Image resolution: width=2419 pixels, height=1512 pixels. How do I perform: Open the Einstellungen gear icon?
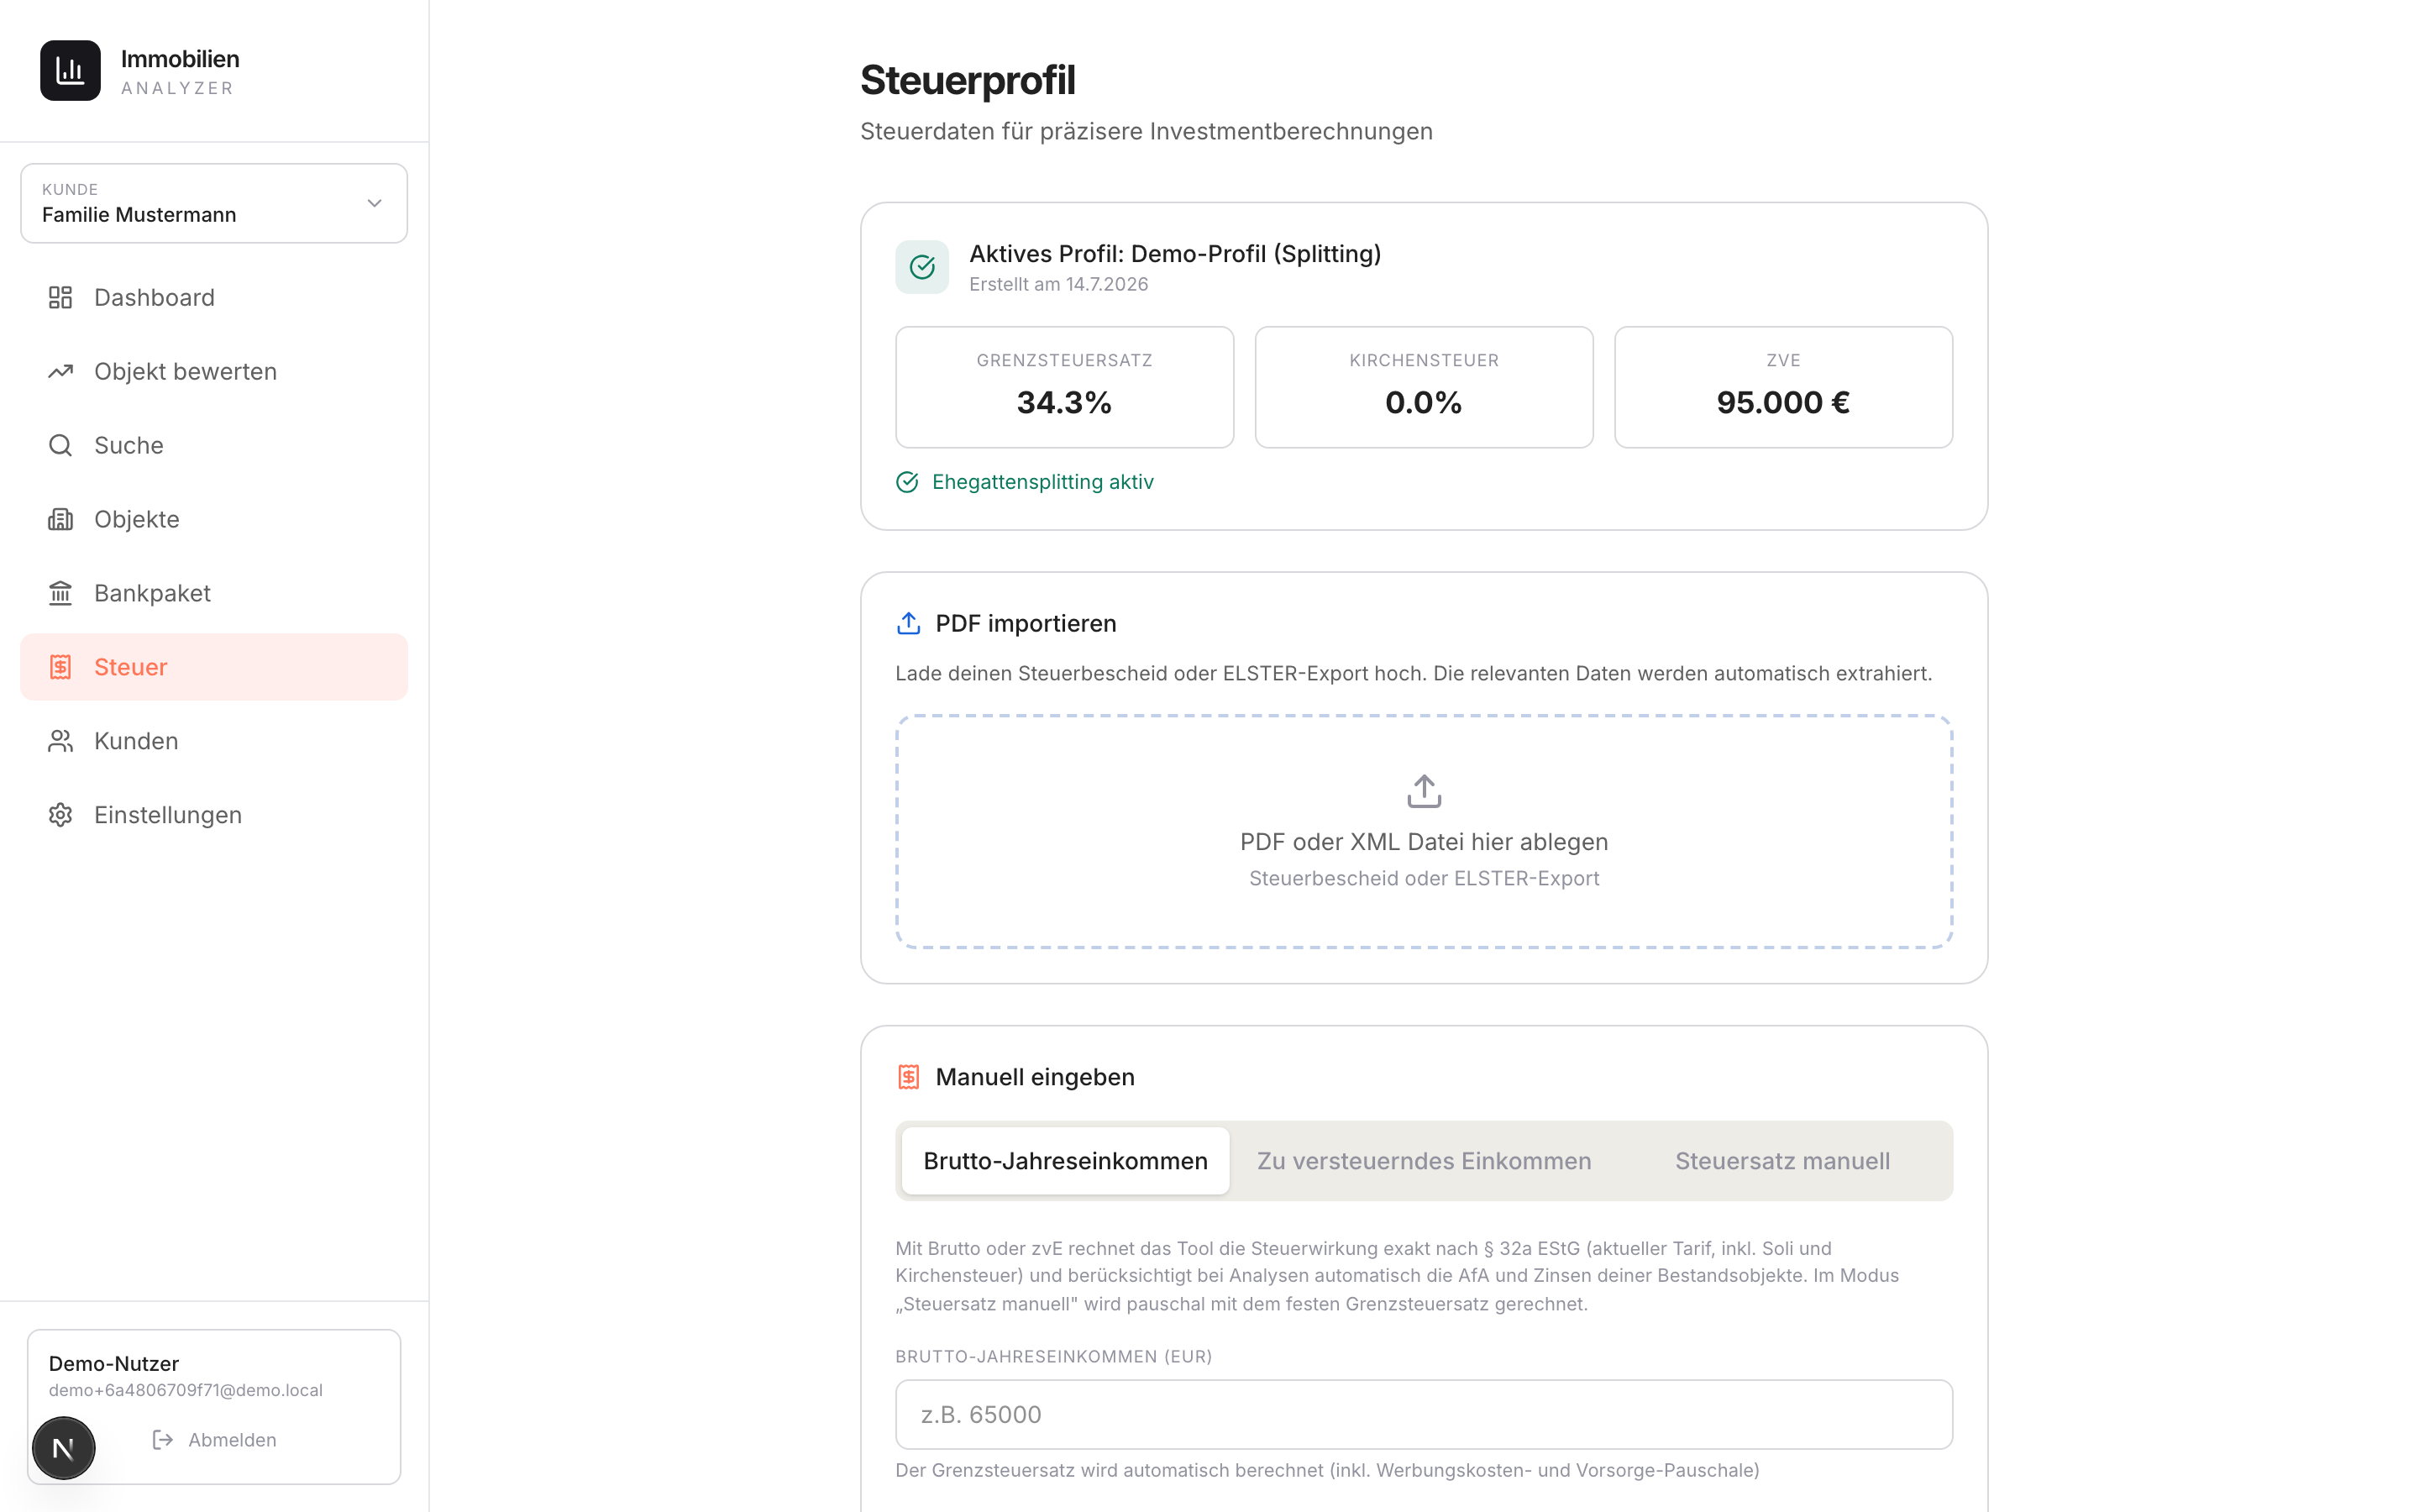61,815
